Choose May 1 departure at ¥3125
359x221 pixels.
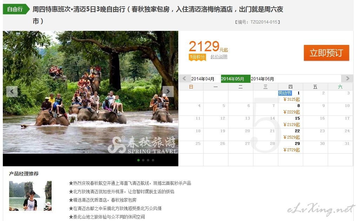291,96
